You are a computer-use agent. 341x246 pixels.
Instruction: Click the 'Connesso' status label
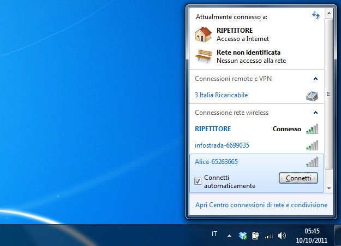point(287,129)
